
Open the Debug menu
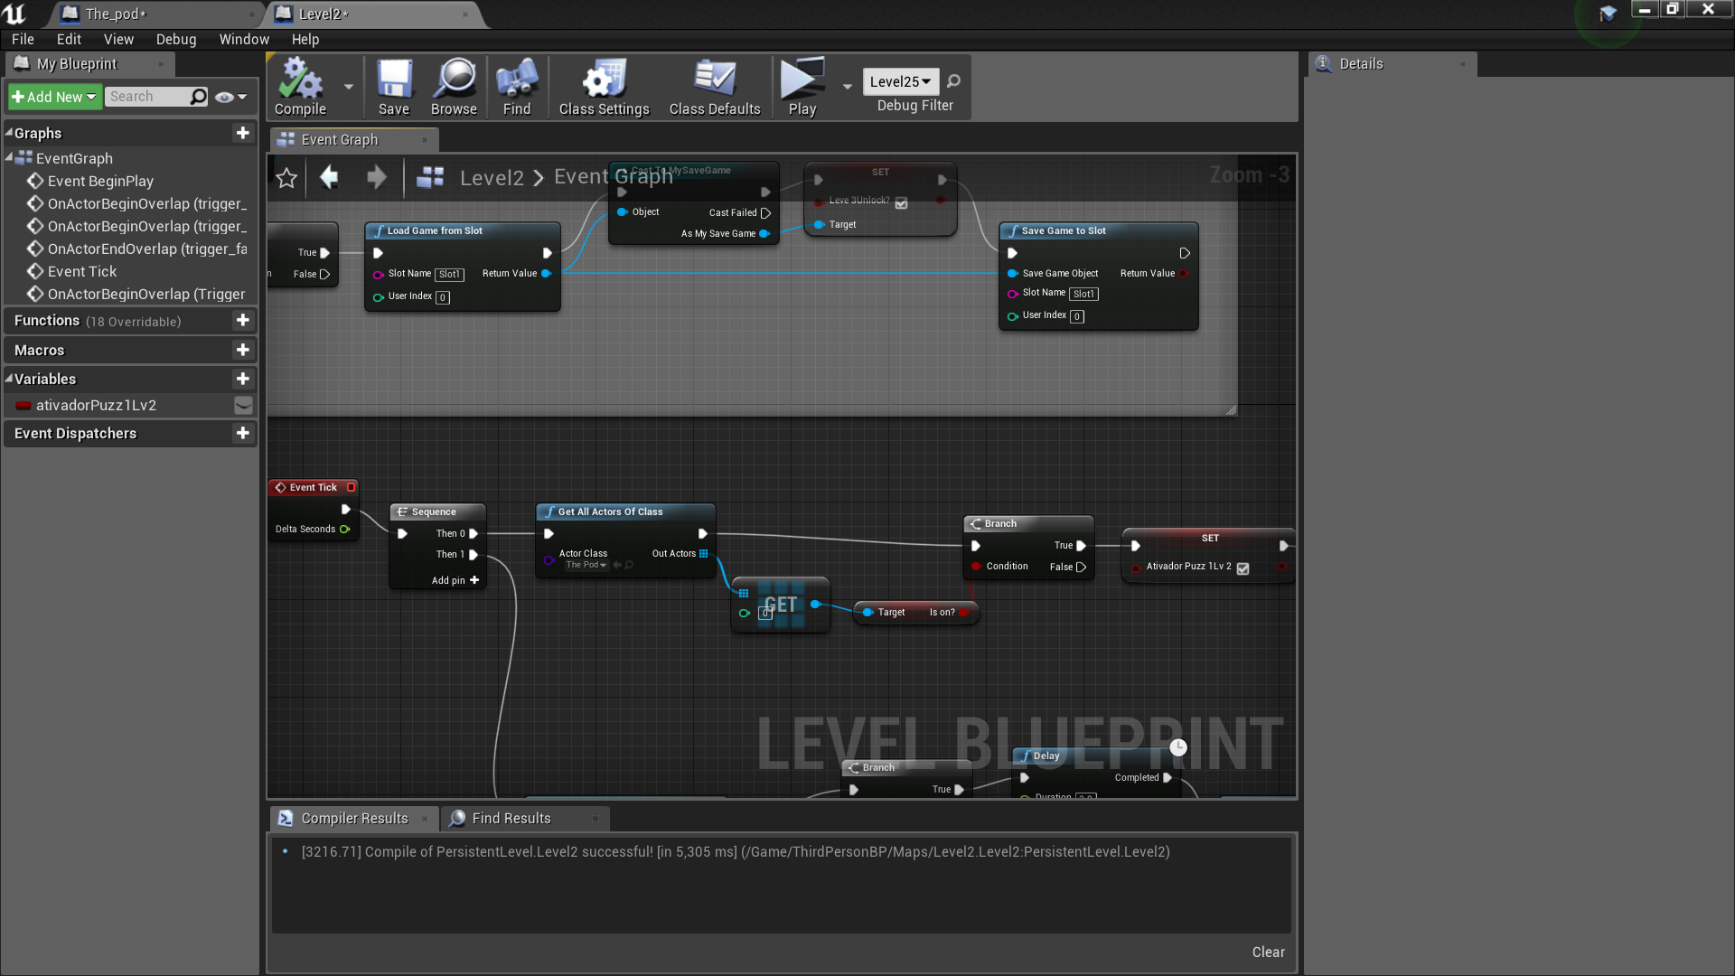(175, 40)
